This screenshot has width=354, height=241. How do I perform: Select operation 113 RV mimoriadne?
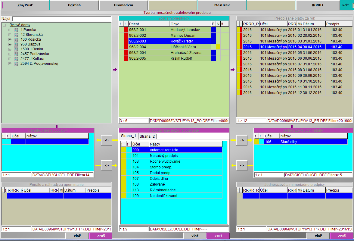point(171,190)
